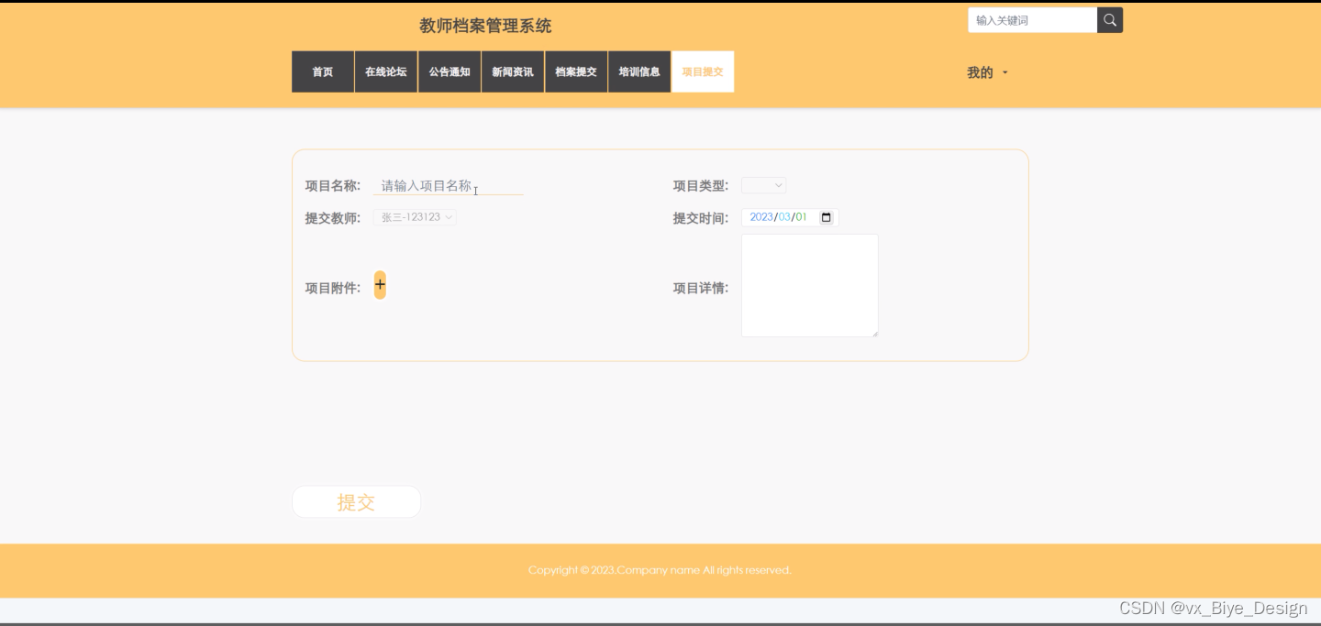Click the 提交 submit button
The height and width of the screenshot is (626, 1321).
[x=356, y=502]
